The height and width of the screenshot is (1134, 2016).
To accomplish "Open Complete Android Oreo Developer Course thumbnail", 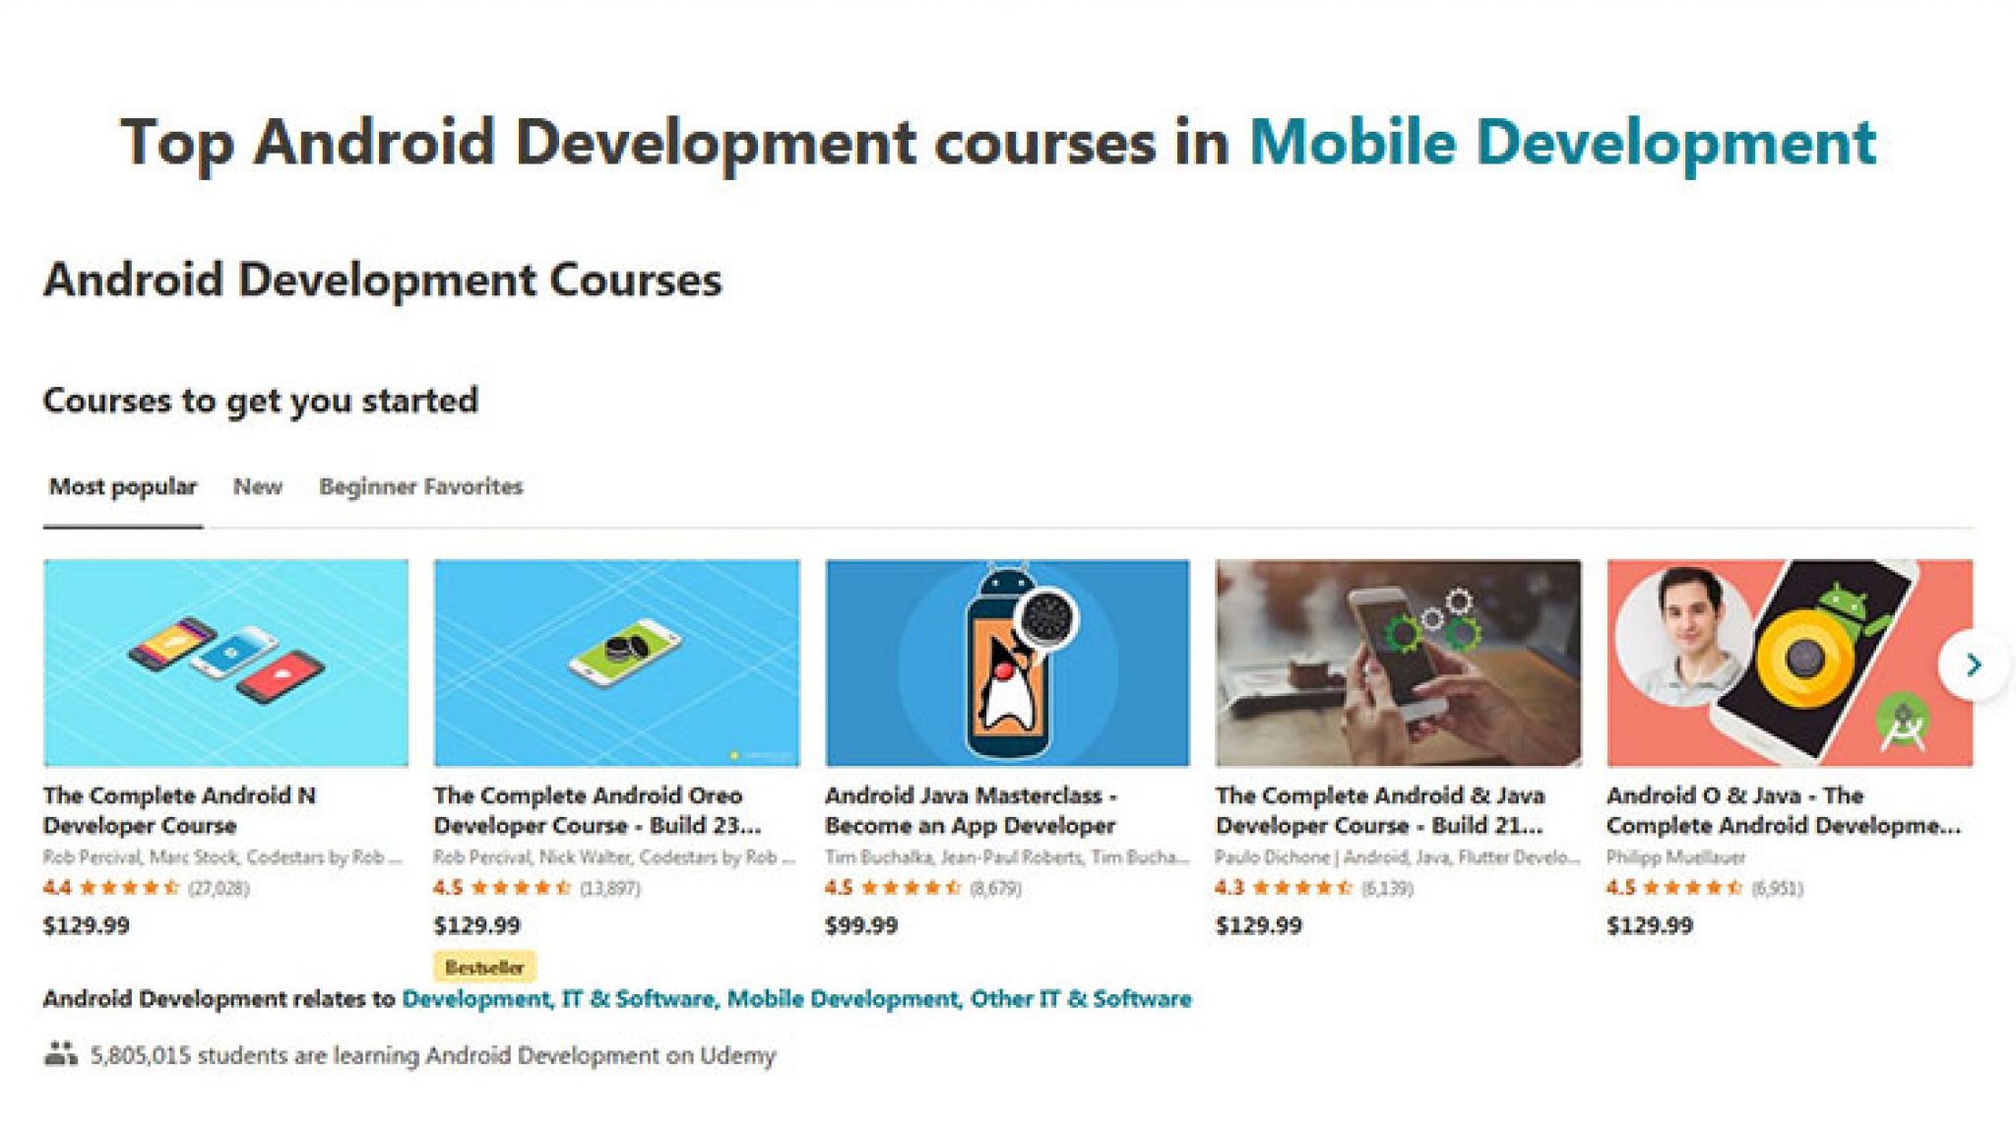I will pyautogui.click(x=616, y=662).
